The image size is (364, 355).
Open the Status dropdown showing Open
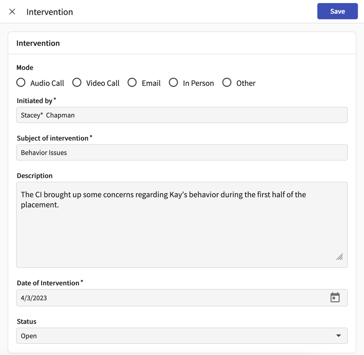point(182,336)
